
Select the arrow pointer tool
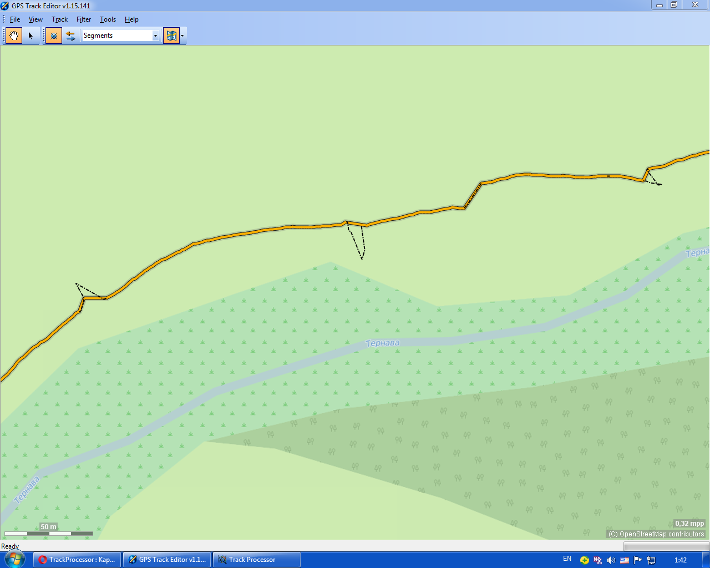(31, 35)
